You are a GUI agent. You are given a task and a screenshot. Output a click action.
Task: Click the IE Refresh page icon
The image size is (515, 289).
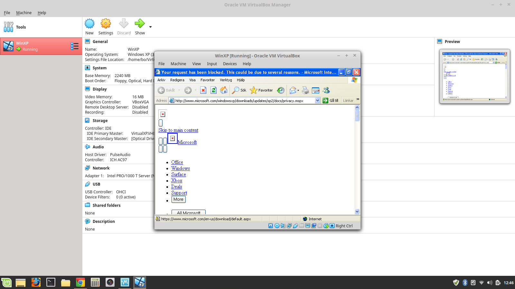coord(213,90)
